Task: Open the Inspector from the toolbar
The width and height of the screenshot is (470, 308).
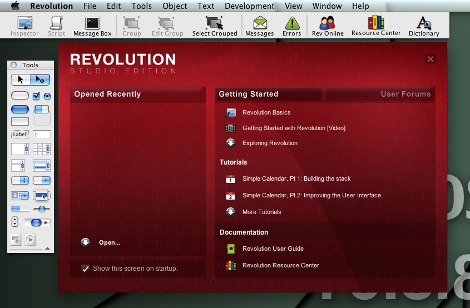Action: (24, 26)
